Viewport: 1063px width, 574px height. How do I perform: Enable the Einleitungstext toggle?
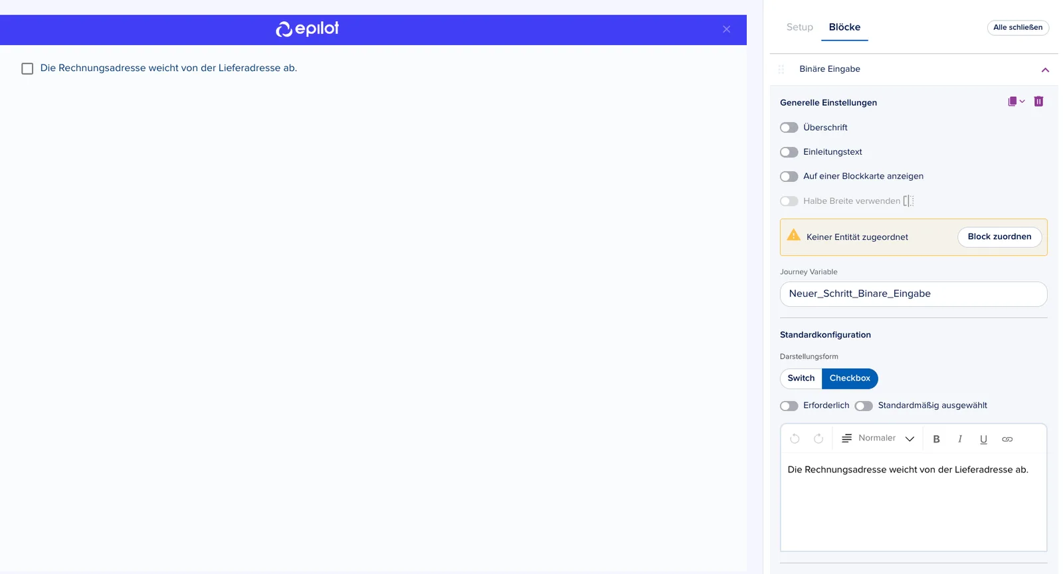[789, 152]
